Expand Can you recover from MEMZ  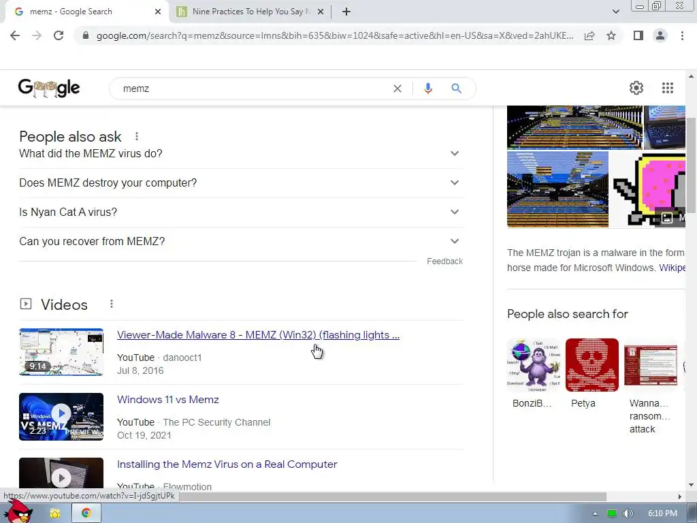point(241,242)
